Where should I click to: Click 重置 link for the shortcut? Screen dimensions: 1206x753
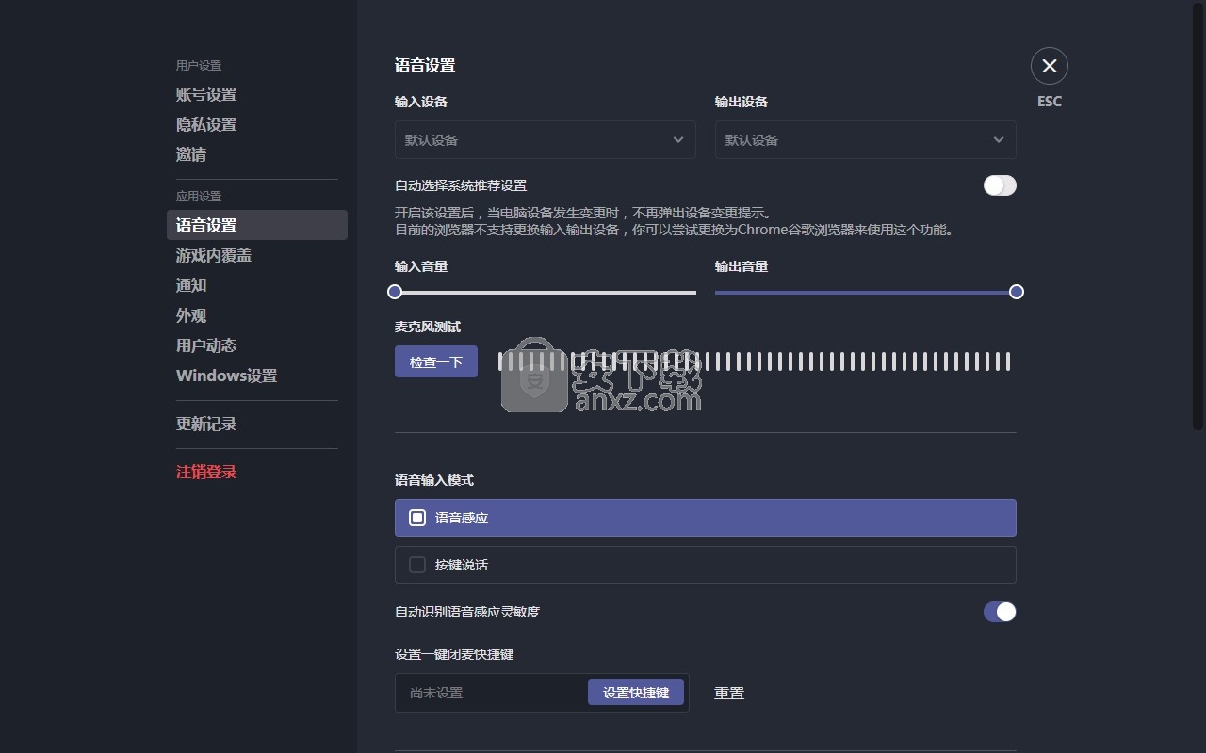[729, 693]
